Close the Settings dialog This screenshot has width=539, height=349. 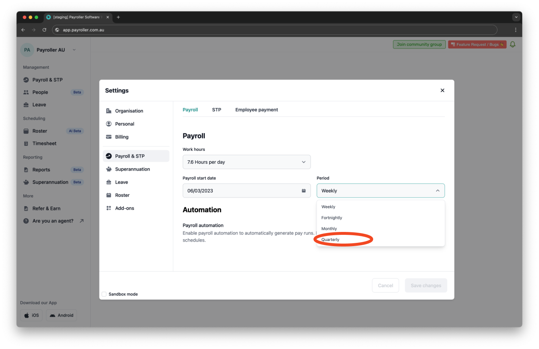pyautogui.click(x=442, y=91)
